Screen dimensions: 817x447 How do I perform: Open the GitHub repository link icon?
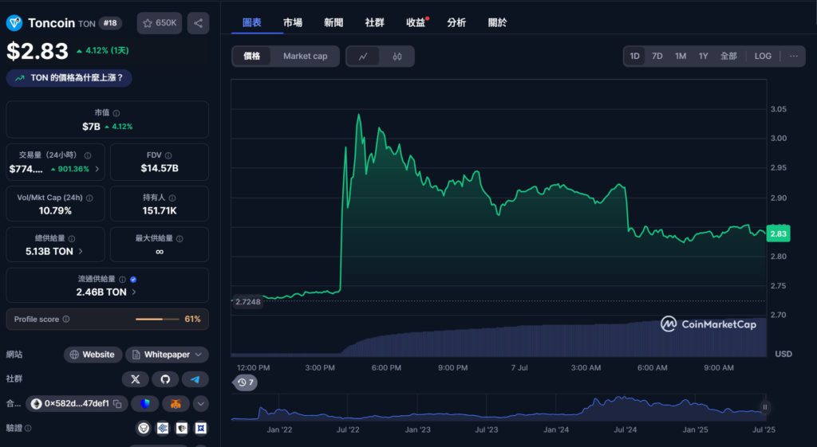pyautogui.click(x=165, y=379)
